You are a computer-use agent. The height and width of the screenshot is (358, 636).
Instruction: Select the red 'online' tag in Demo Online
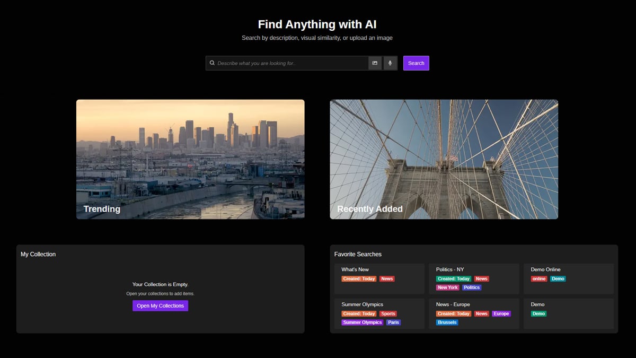pos(539,278)
